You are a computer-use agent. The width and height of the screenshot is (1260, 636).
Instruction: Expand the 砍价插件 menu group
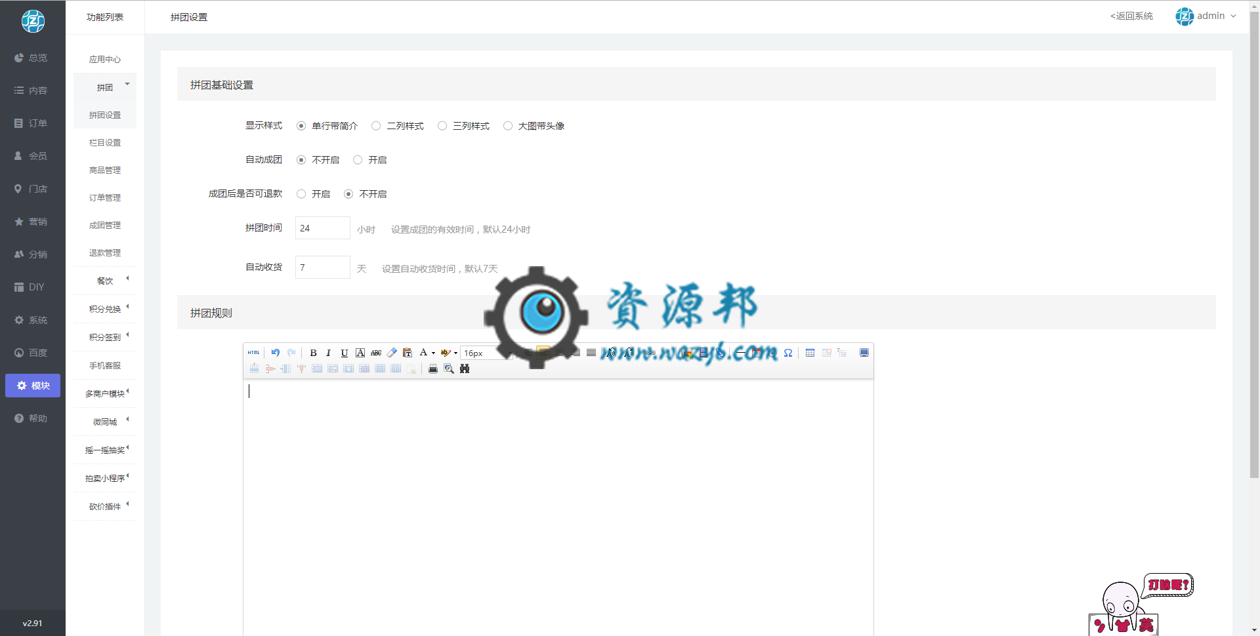click(x=105, y=506)
